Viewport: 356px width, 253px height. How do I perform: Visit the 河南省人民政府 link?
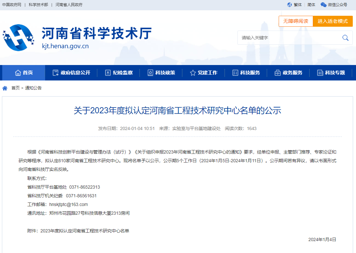(69, 5)
